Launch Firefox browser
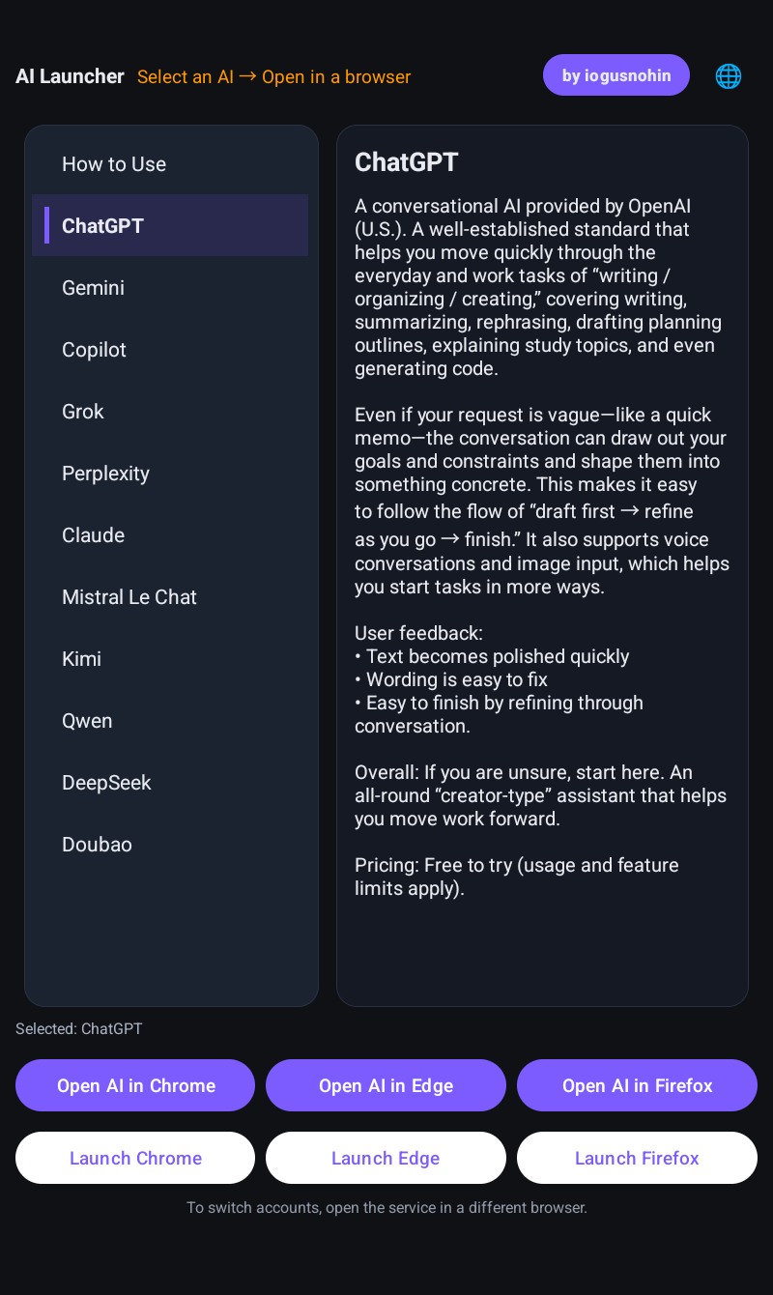The height and width of the screenshot is (1295, 773). [x=637, y=1158]
